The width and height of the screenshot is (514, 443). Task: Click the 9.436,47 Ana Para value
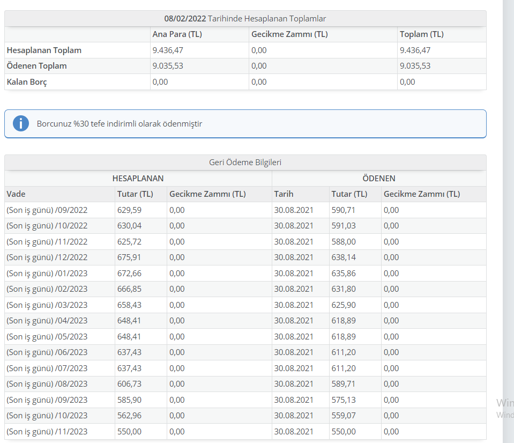pos(168,50)
